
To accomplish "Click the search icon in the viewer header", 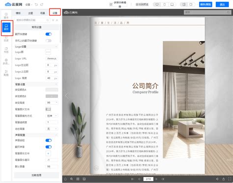I will pos(229,12).
